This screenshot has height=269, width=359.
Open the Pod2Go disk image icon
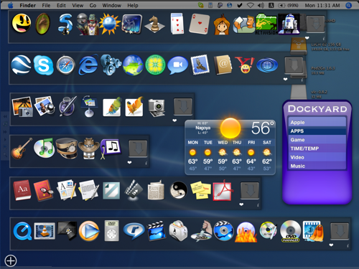pyautogui.click(x=299, y=70)
